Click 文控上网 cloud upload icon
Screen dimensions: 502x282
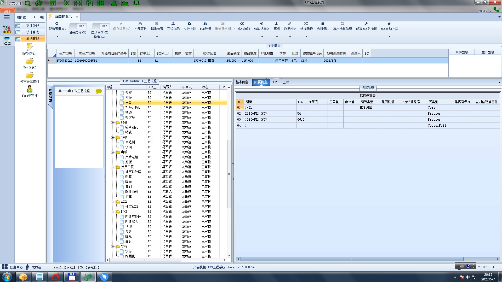click(190, 24)
